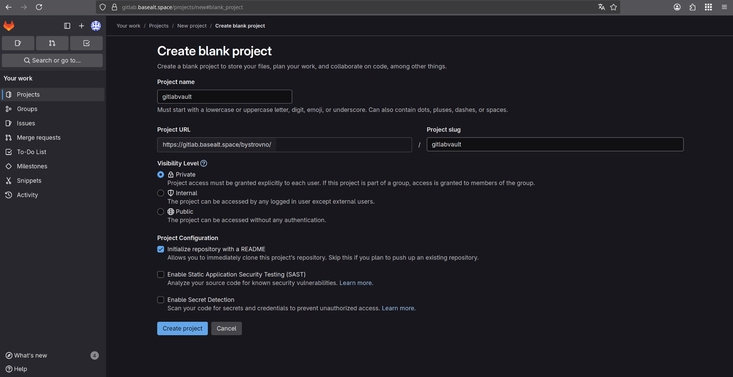Open Activity in the sidebar

point(53,195)
